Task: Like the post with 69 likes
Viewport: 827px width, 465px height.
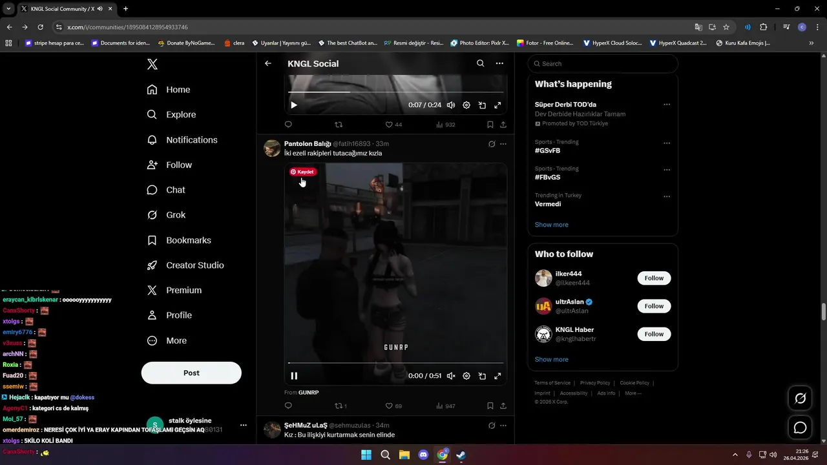Action: click(x=393, y=406)
